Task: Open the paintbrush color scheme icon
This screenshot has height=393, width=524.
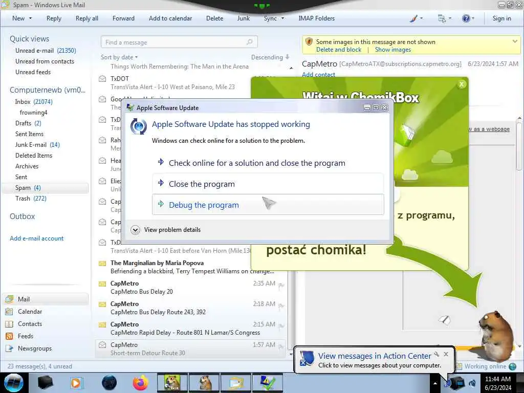Action: 413,18
